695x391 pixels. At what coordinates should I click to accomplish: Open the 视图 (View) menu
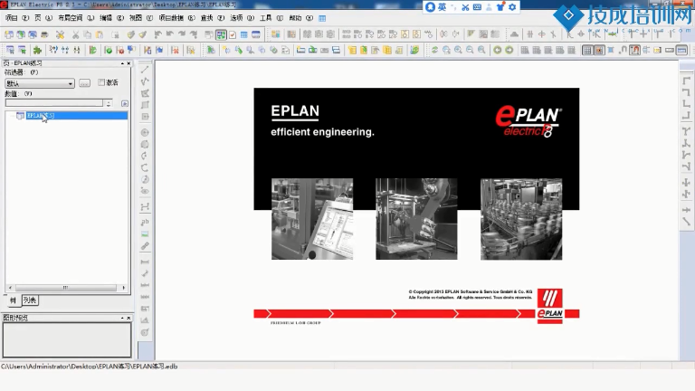point(140,18)
